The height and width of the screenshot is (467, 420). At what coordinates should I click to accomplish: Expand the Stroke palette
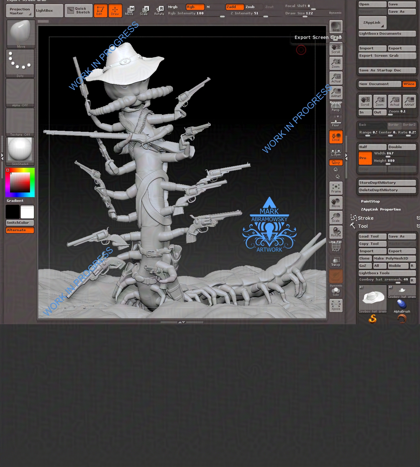point(366,218)
